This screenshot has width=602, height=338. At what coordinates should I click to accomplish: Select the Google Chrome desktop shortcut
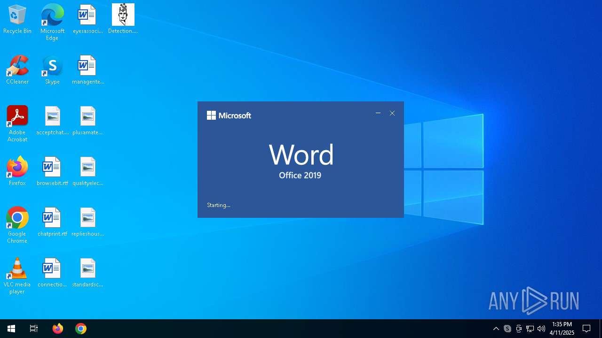17,225
